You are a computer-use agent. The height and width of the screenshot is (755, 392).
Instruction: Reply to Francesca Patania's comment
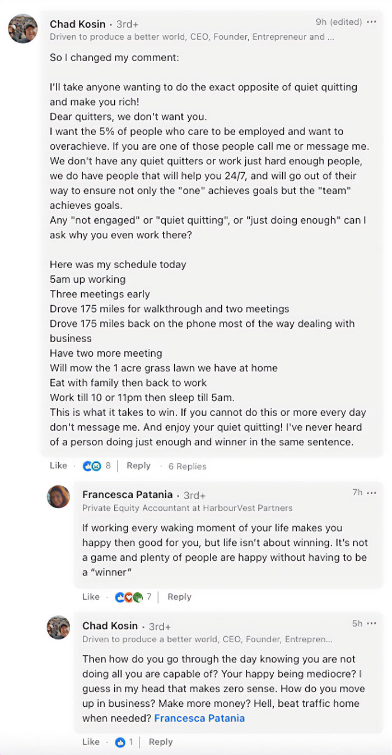[179, 596]
